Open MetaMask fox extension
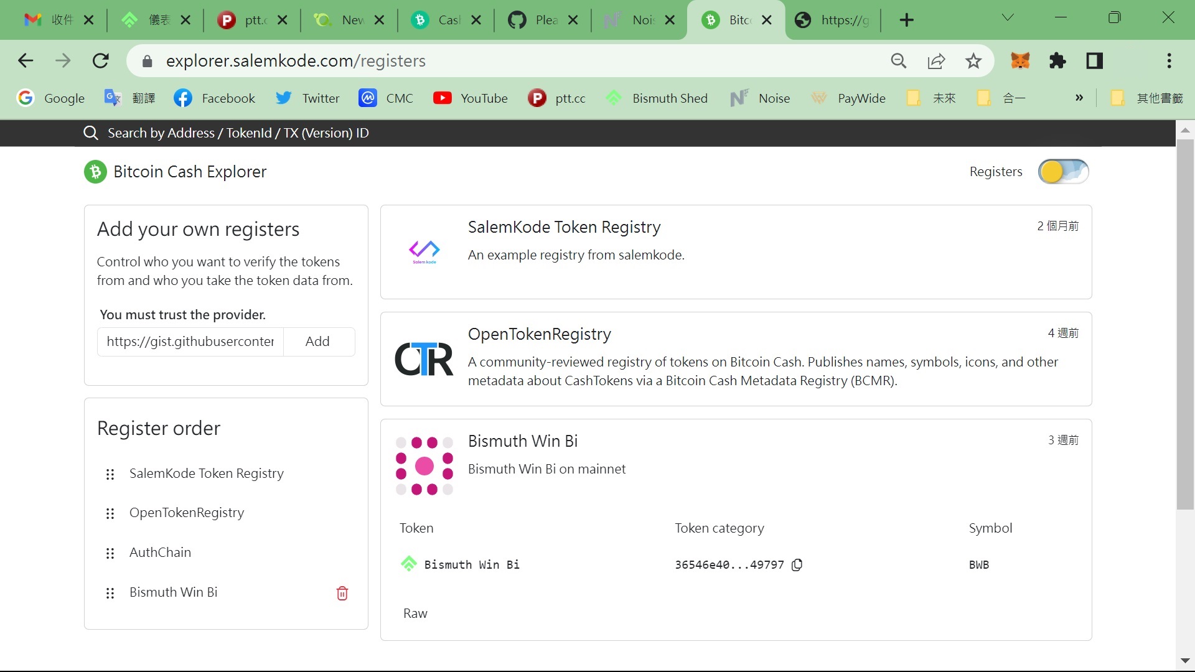The width and height of the screenshot is (1195, 672). (1020, 61)
